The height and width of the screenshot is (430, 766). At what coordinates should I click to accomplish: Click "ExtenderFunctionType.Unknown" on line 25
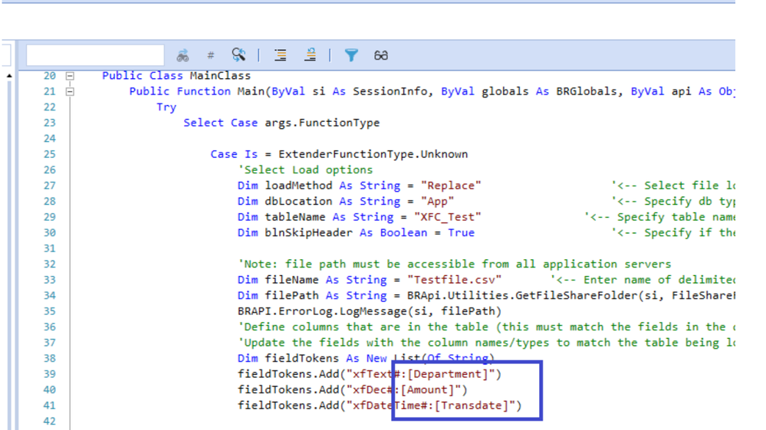coord(373,154)
